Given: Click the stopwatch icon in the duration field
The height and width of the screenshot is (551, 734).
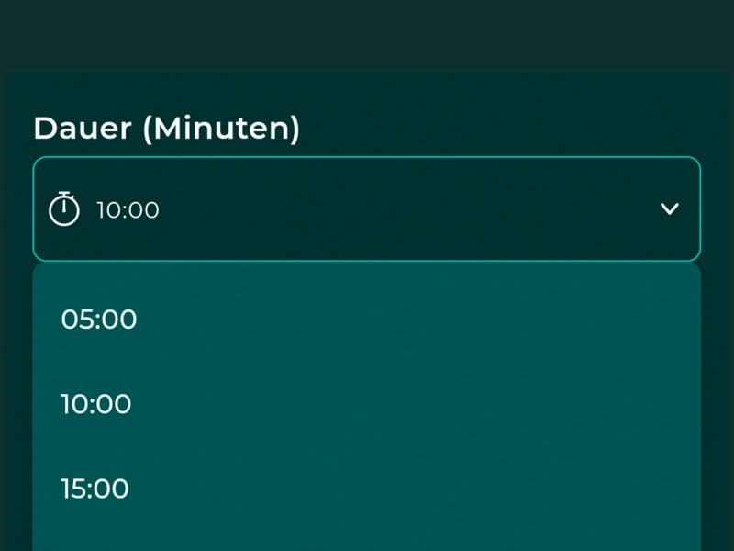Looking at the screenshot, I should pyautogui.click(x=64, y=208).
